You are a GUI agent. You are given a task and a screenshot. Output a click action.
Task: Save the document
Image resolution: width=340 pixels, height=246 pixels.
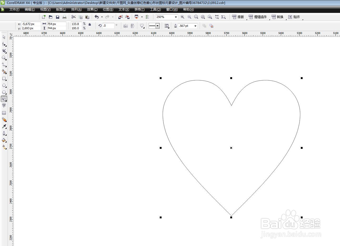[57, 17]
